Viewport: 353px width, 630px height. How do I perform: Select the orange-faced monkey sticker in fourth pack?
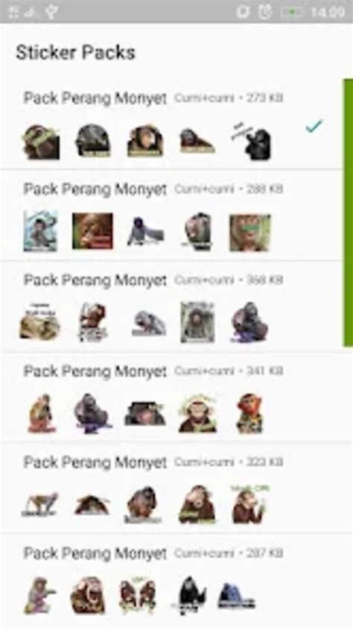[249, 414]
